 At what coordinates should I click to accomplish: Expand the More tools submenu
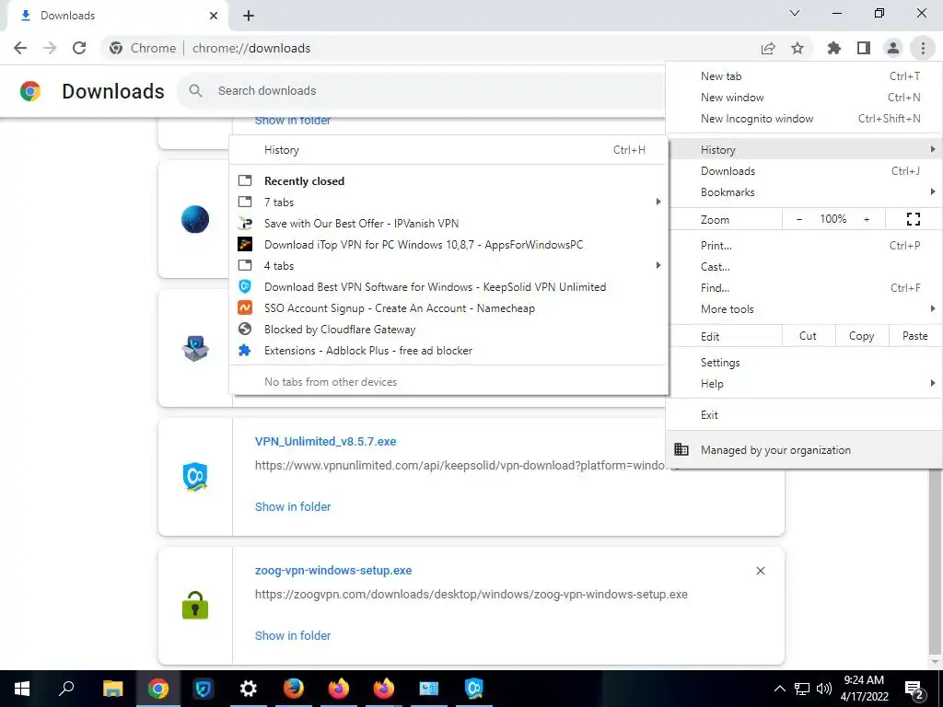pos(804,309)
